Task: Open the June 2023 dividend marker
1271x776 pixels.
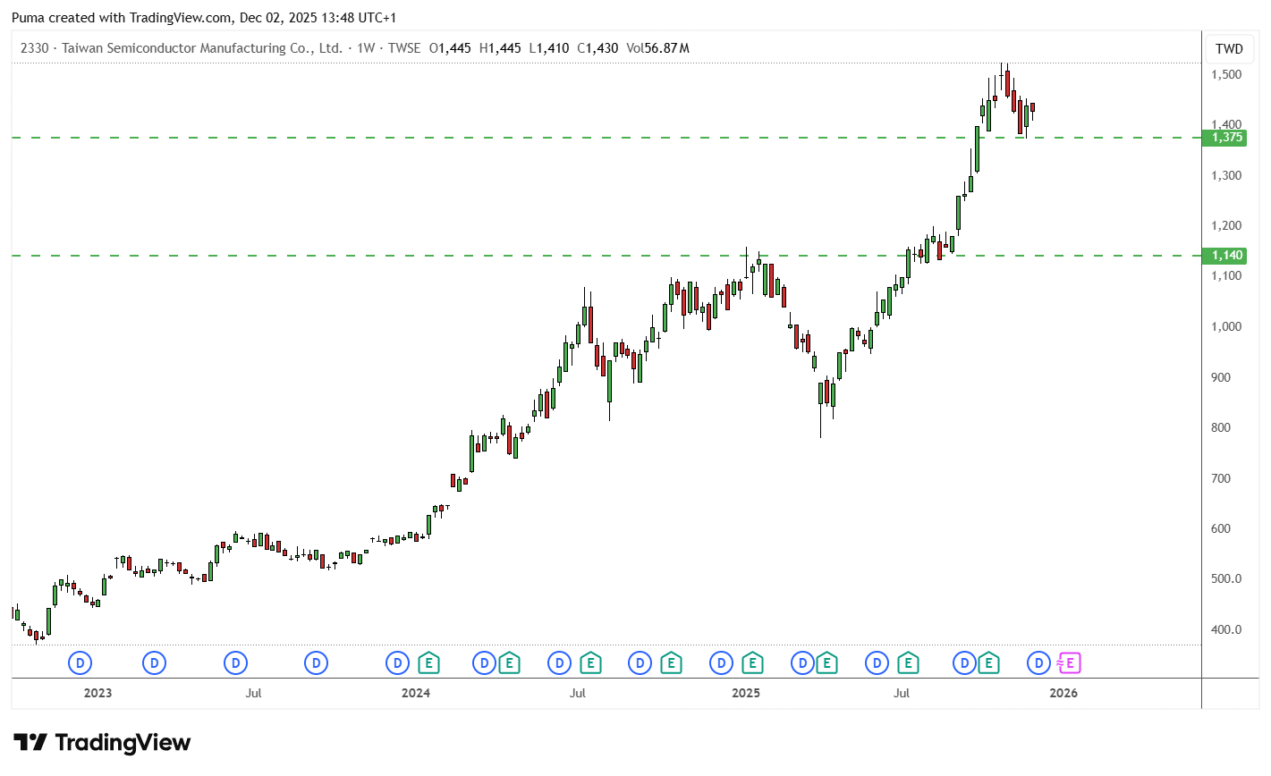Action: coord(236,663)
